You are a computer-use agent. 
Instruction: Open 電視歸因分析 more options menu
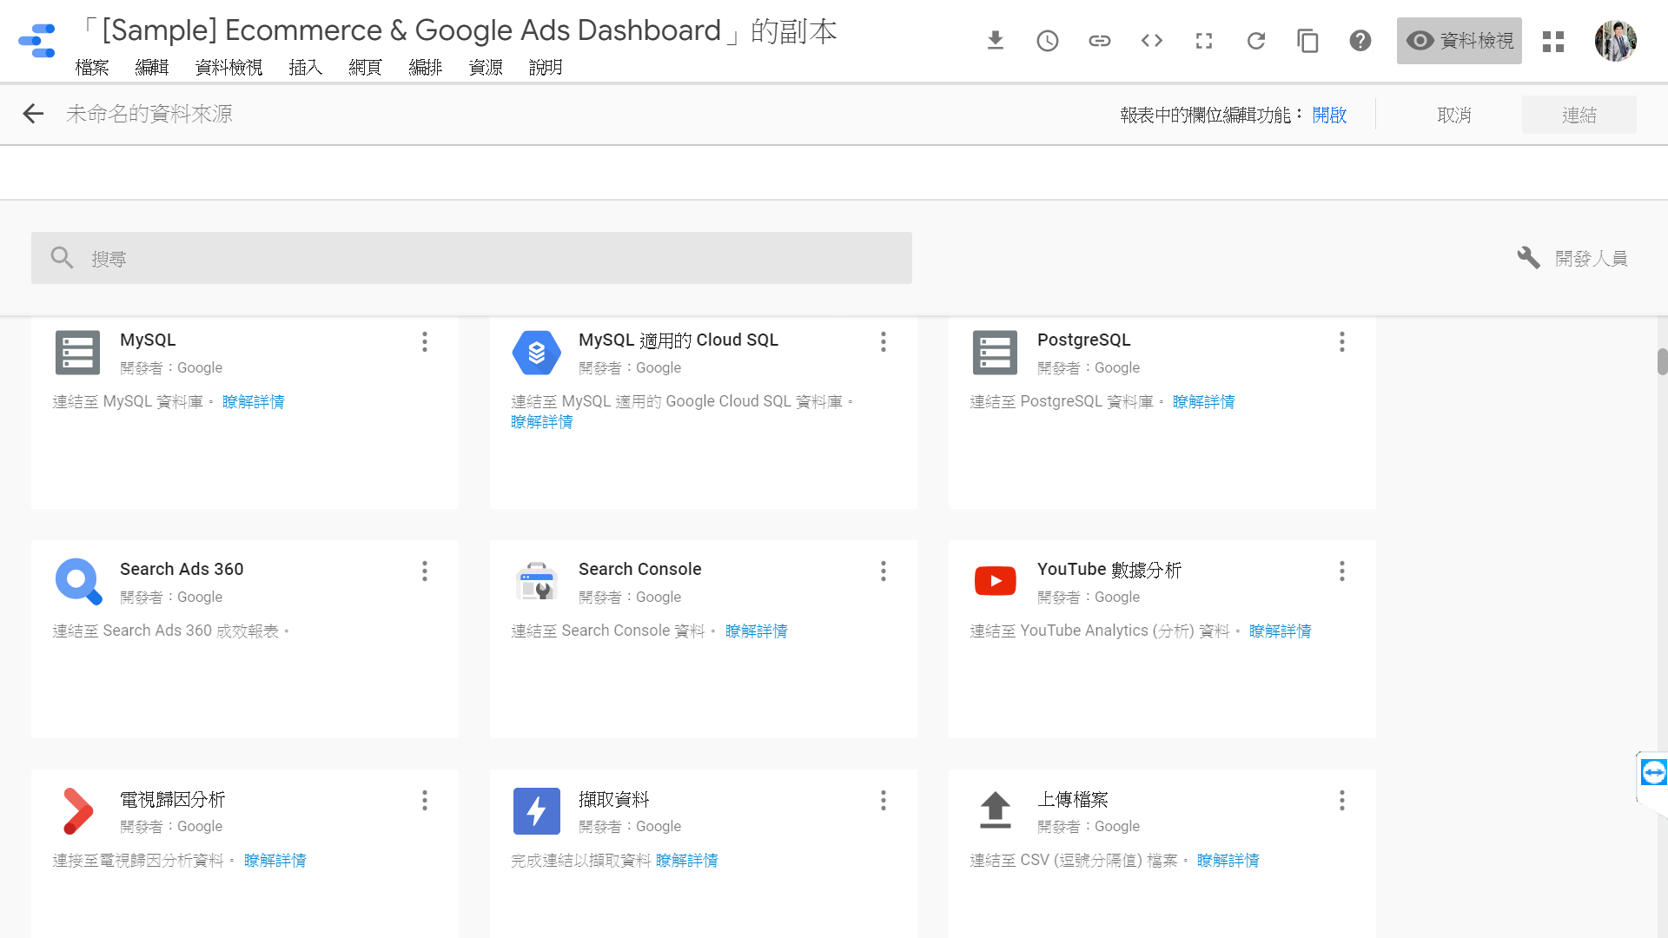click(425, 800)
